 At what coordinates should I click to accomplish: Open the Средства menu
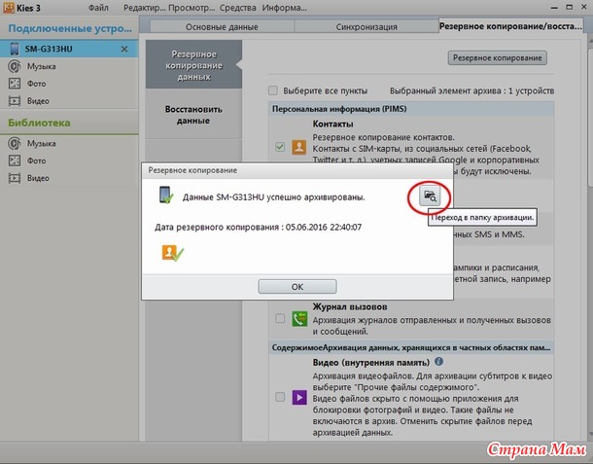pyautogui.click(x=237, y=8)
